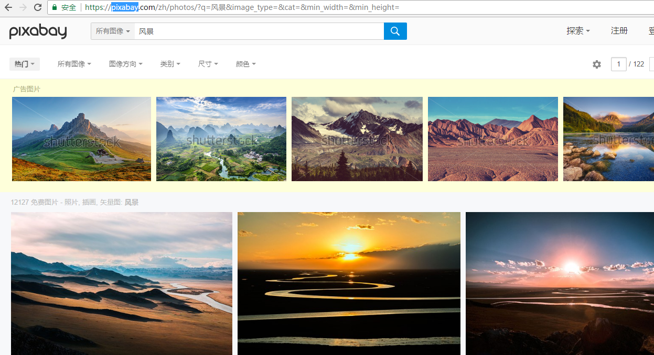Viewport: 654px width, 355px height.
Task: Open the 类别 filter dropdown
Action: coord(170,64)
